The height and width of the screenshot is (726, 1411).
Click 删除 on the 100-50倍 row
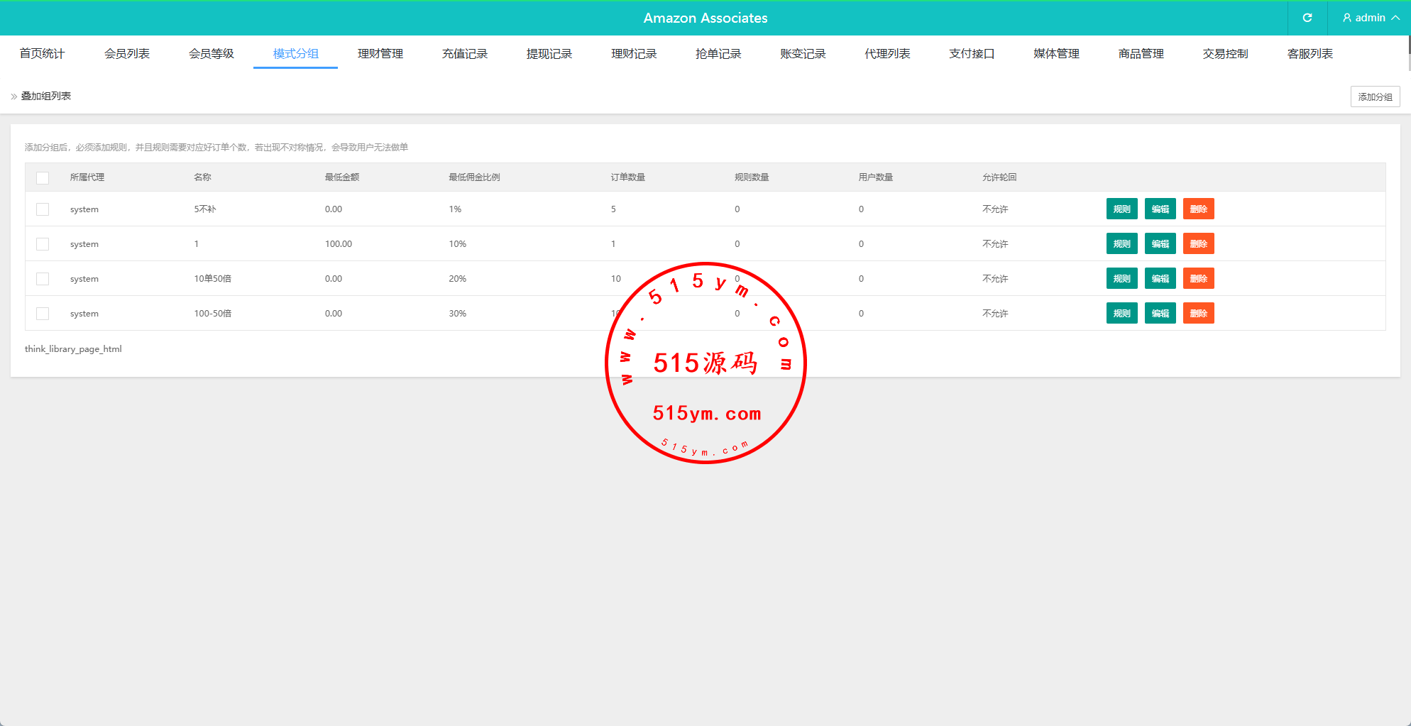point(1198,314)
